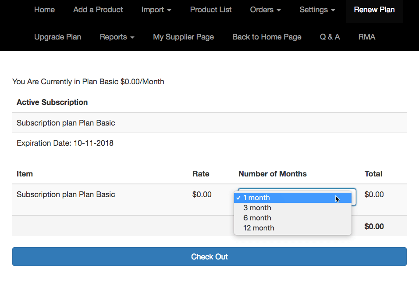This screenshot has height=284, width=419.
Task: Go to Add a Product
Action: pos(98,10)
